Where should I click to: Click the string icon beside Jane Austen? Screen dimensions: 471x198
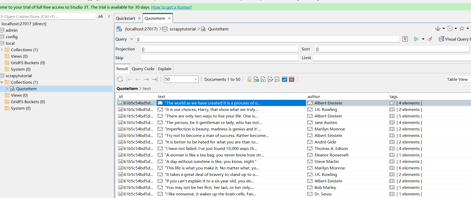tap(310, 122)
